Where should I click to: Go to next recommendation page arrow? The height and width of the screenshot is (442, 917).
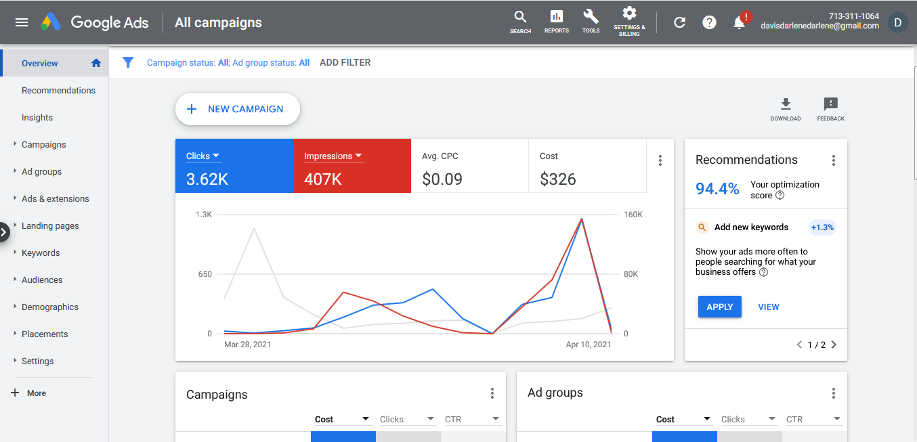(834, 345)
